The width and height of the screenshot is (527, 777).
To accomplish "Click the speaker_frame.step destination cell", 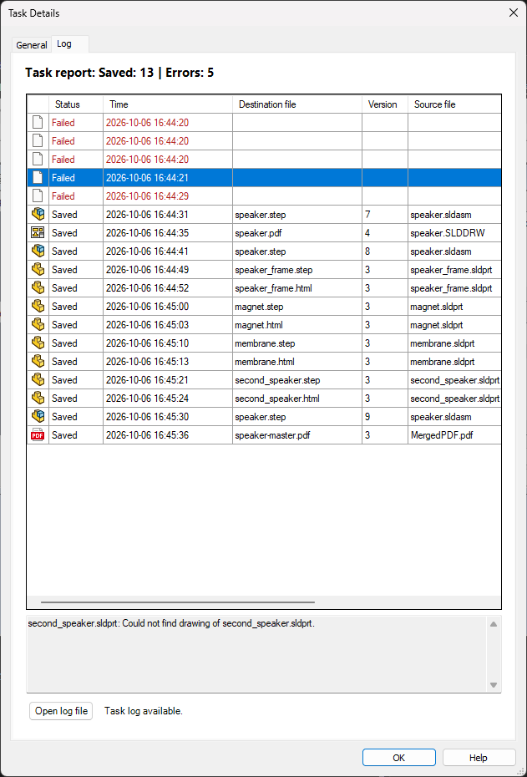I will tap(297, 269).
